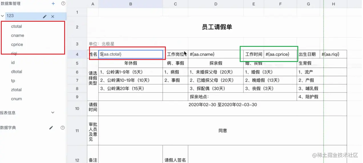Viewport: 363px width, 163px height.
Task: Select the dtotal field
Action: pos(17,72)
